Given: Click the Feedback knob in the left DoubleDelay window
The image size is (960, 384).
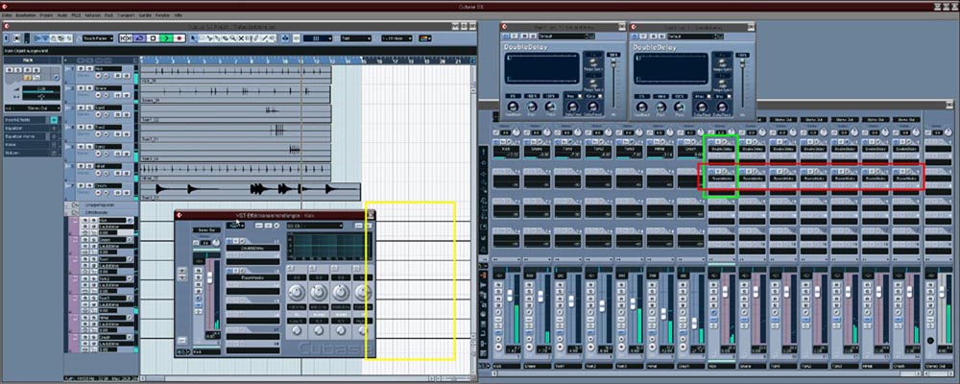Looking at the screenshot, I should click(x=513, y=107).
